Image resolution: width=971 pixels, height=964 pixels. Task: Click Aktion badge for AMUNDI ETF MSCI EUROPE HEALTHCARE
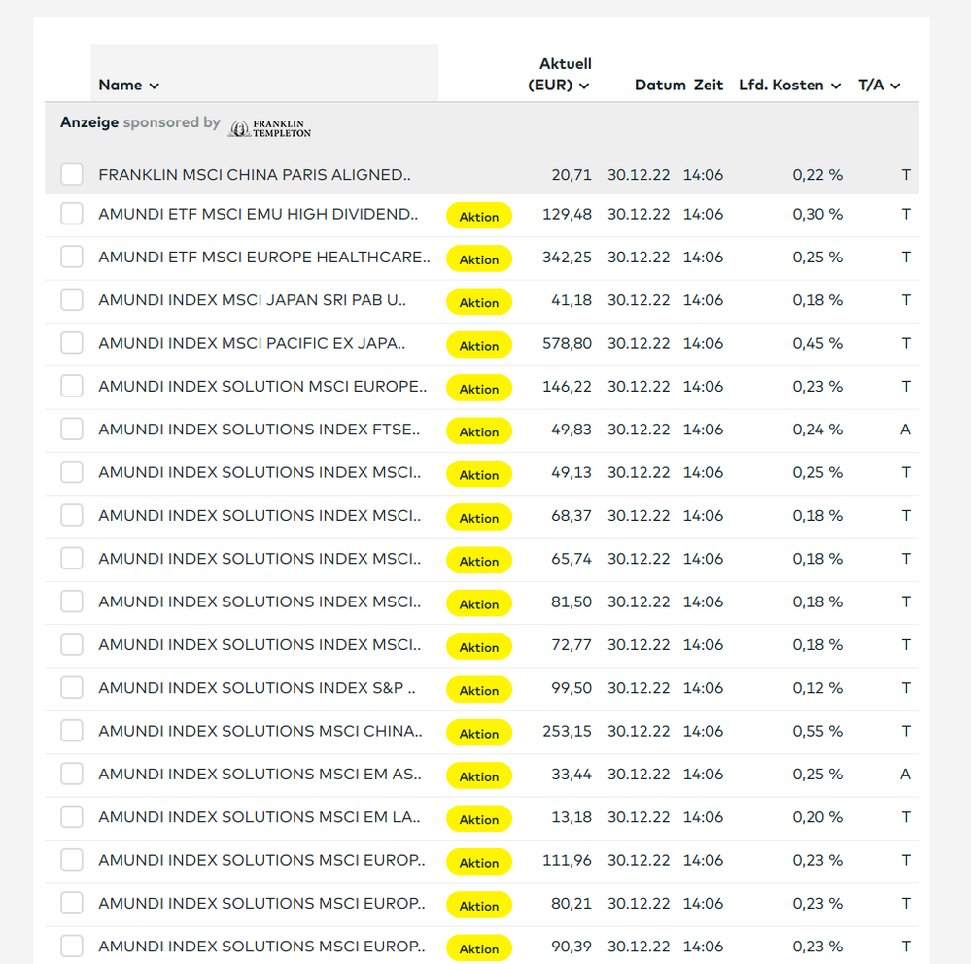click(479, 258)
